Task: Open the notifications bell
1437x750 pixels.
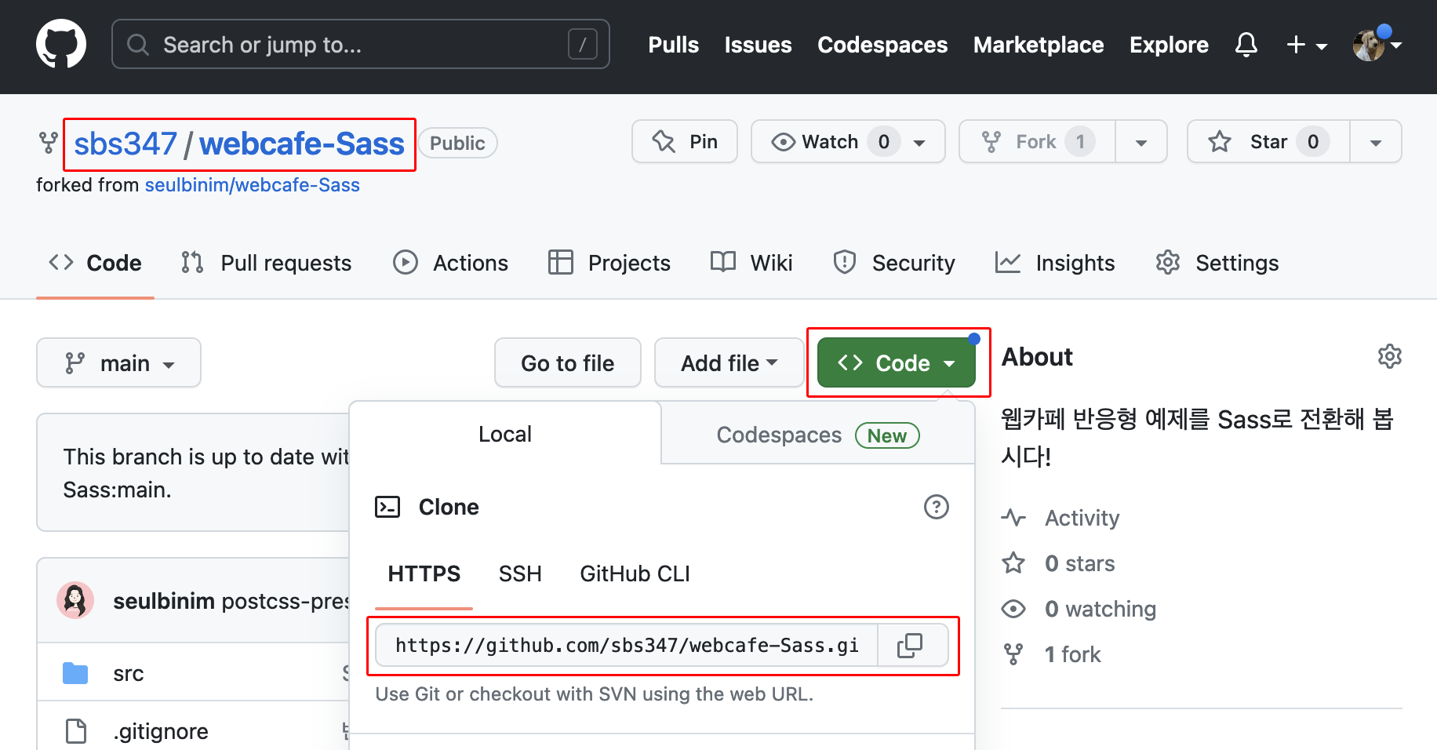Action: click(1246, 45)
